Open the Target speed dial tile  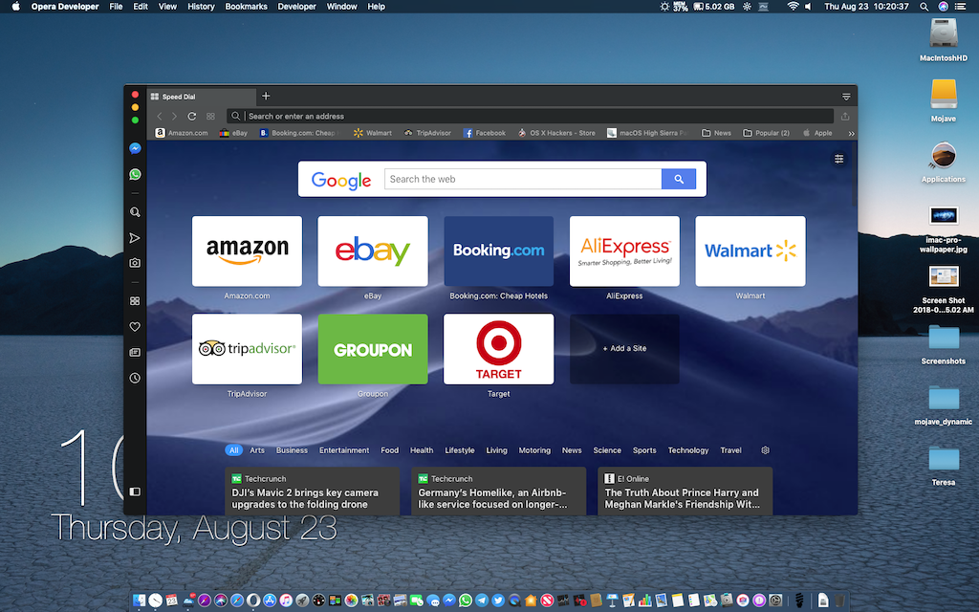click(x=498, y=349)
